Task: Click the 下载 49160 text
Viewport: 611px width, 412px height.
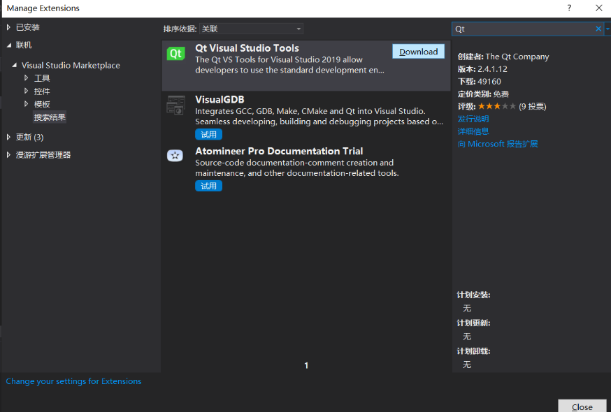Action: tap(480, 82)
